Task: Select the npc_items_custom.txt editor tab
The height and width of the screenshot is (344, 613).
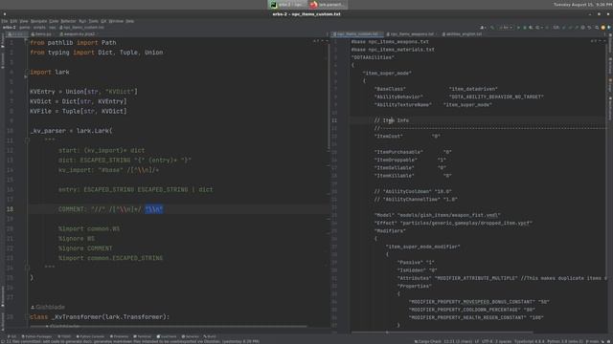Action: click(357, 34)
